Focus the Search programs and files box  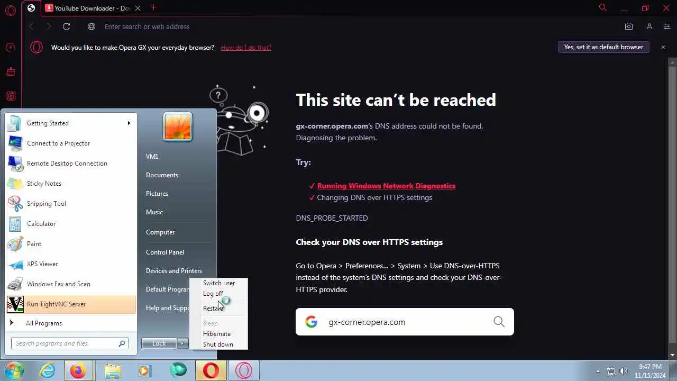69,343
